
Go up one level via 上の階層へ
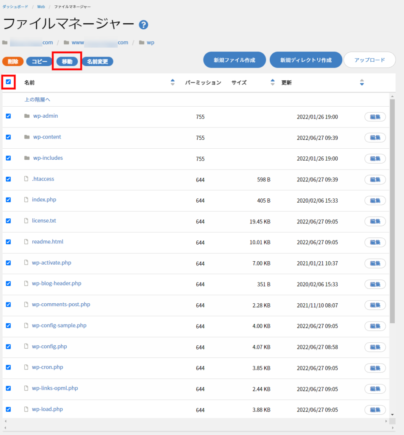tap(37, 99)
